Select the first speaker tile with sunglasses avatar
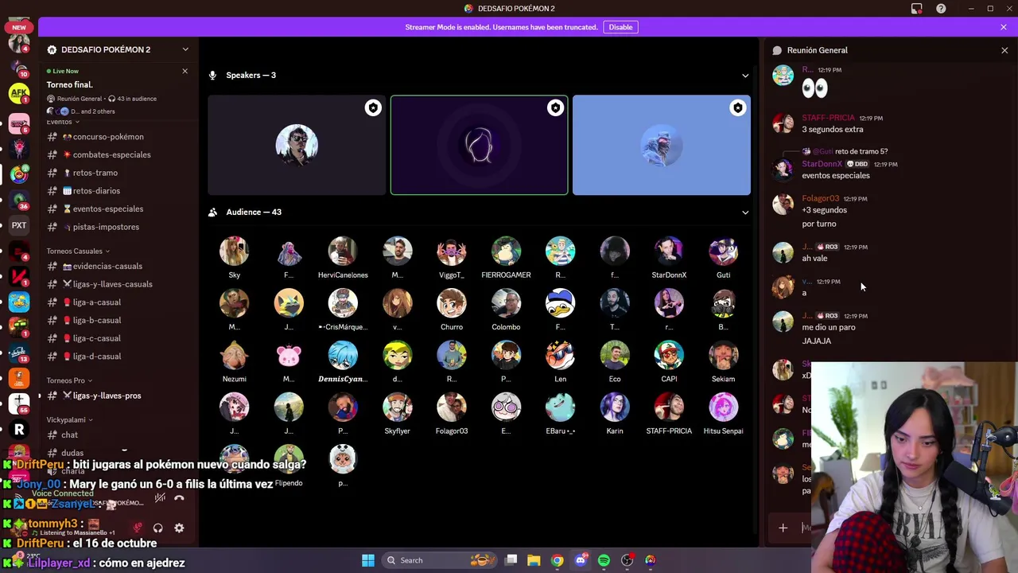Screen dimensions: 1018x573 (x=297, y=145)
